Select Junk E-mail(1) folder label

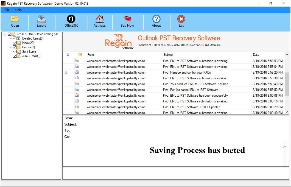point(31,56)
